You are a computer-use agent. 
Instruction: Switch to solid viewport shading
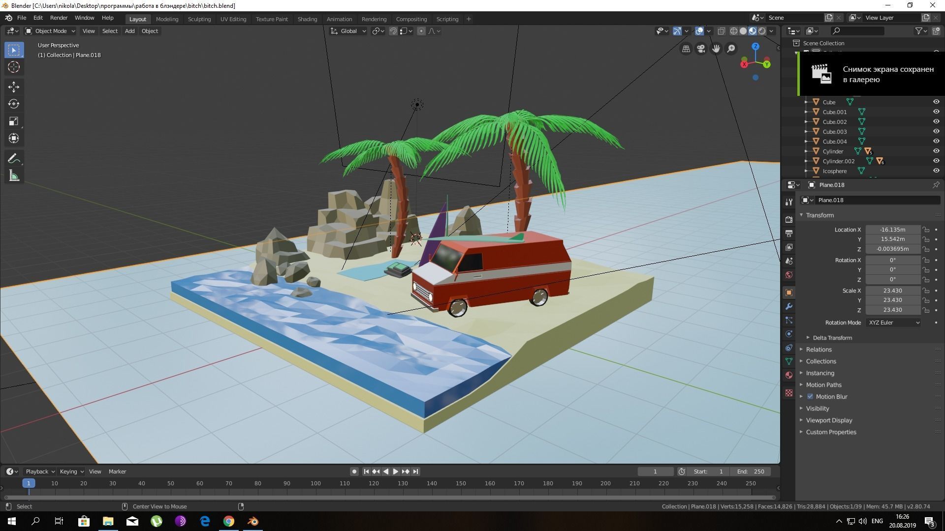pyautogui.click(x=743, y=31)
